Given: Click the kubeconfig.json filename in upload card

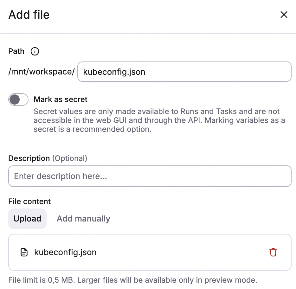Looking at the screenshot, I should pos(65,252).
